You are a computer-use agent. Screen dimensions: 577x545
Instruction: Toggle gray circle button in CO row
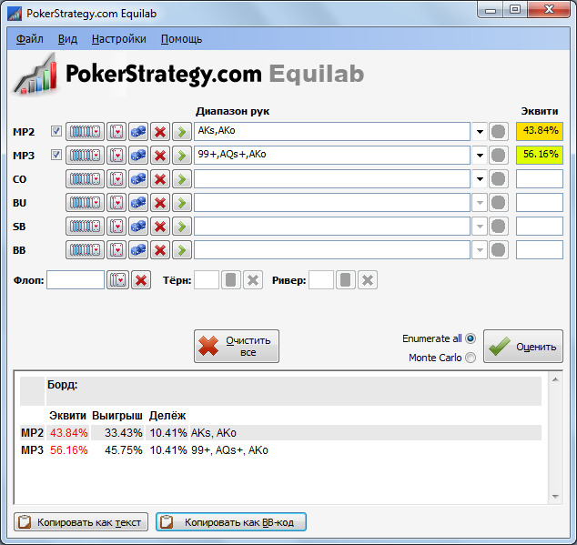click(498, 179)
